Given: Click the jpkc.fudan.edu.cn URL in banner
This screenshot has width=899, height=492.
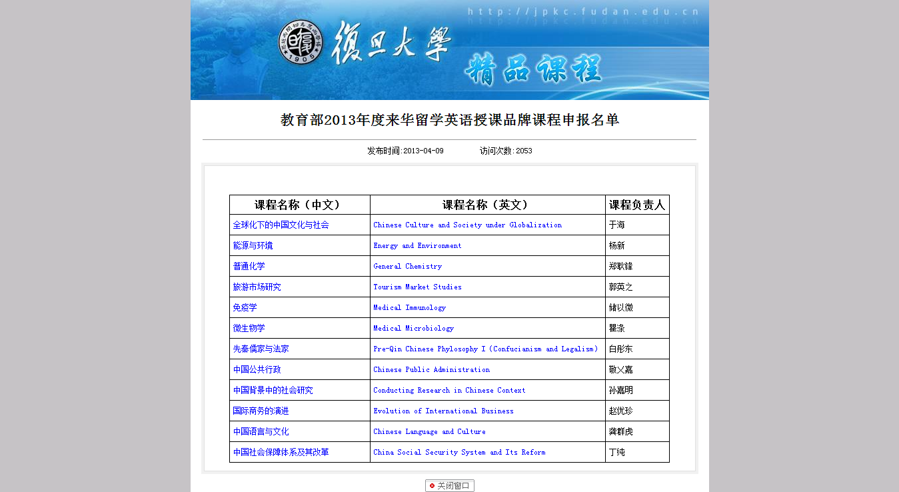Looking at the screenshot, I should click(x=583, y=11).
